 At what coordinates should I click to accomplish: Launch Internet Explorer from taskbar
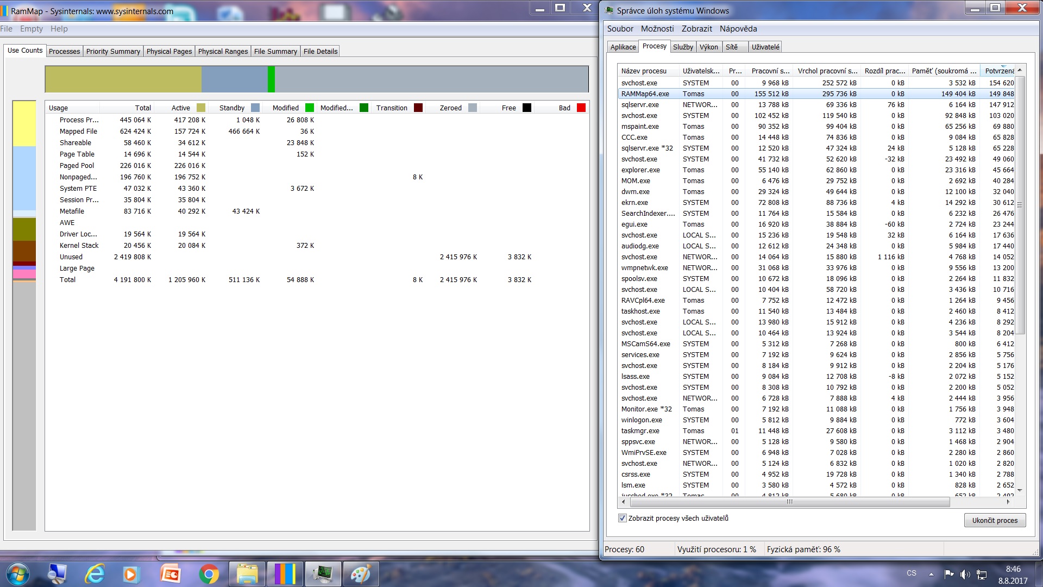[x=95, y=574]
